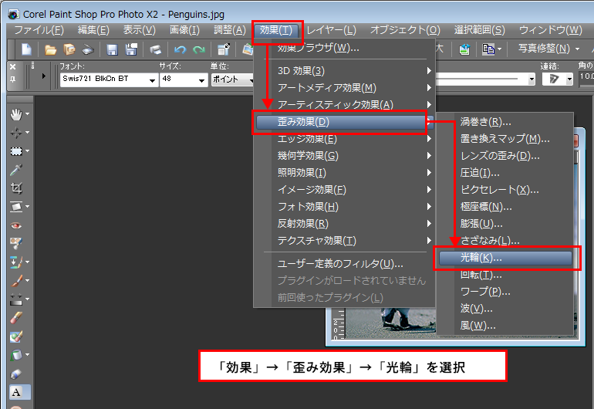Select the Makeover tool
This screenshot has height=409, width=594.
coord(16,243)
